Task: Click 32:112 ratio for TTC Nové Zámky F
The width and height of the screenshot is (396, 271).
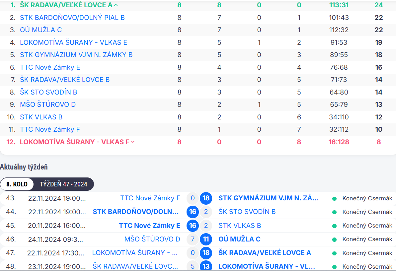Action: (x=339, y=129)
